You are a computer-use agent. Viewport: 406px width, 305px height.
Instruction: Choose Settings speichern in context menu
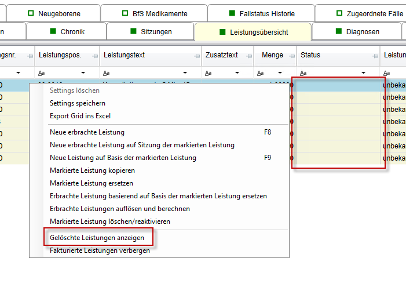point(166,103)
